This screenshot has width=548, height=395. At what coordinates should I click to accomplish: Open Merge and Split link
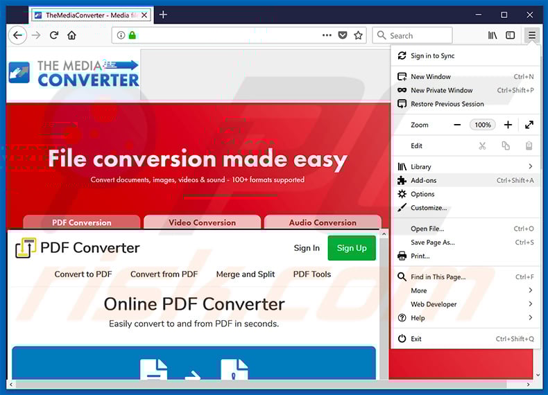tap(246, 274)
